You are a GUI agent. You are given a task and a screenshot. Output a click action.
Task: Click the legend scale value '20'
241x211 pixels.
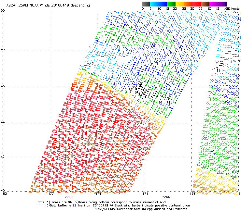pyautogui.click(x=175, y=9)
